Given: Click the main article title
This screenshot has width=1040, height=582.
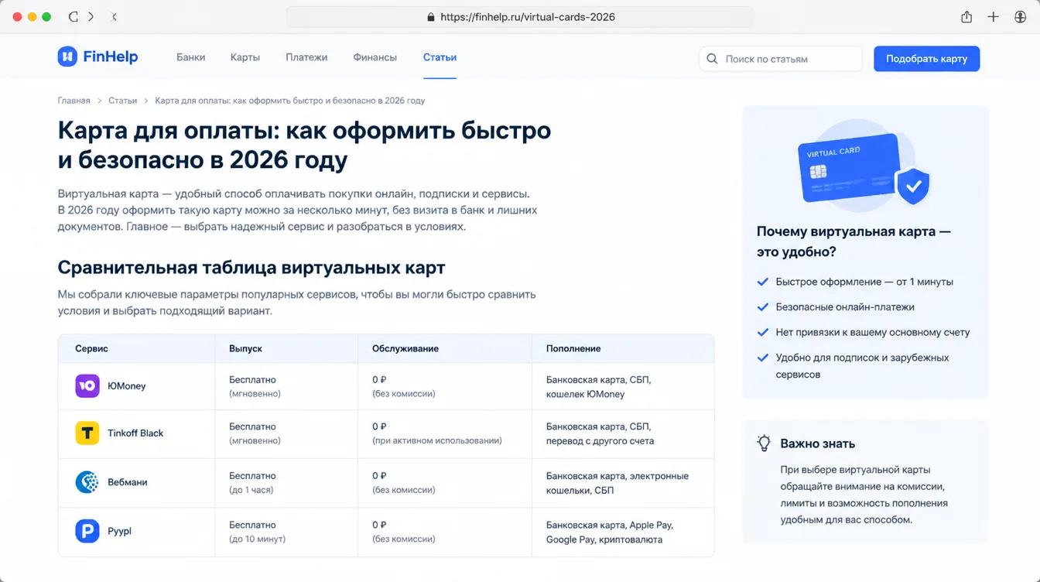Looking at the screenshot, I should (x=304, y=145).
